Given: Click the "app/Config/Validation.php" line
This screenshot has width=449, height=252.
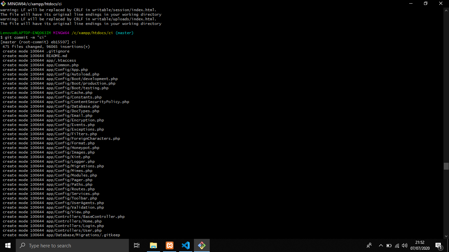Looking at the screenshot, I should click(x=53, y=207).
